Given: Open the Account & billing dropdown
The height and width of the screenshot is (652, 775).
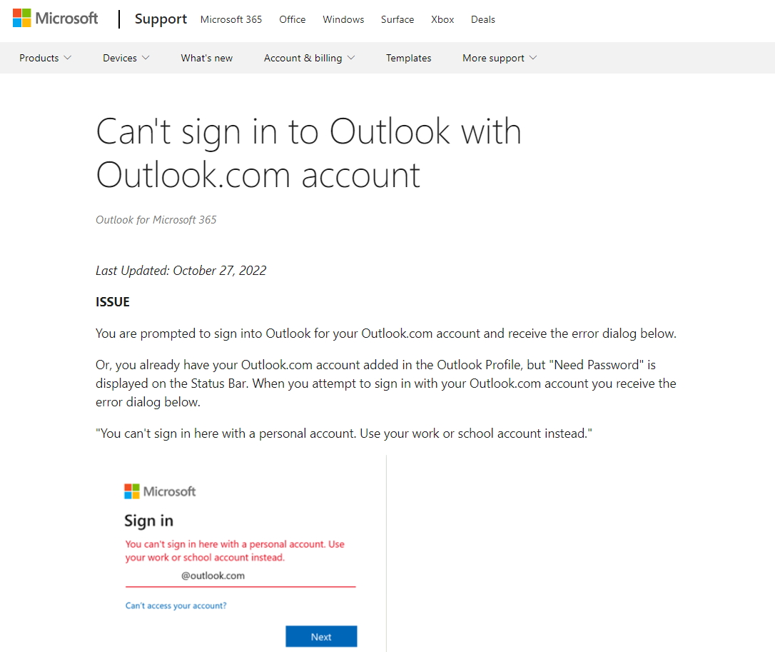Looking at the screenshot, I should point(309,58).
